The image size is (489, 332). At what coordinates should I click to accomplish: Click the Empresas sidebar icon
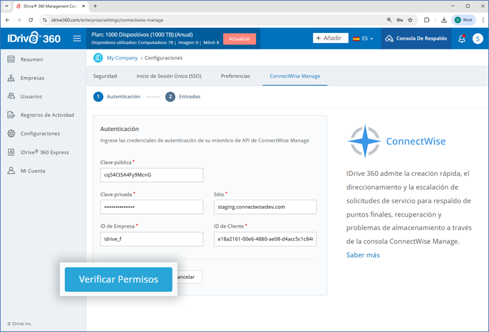tap(11, 78)
